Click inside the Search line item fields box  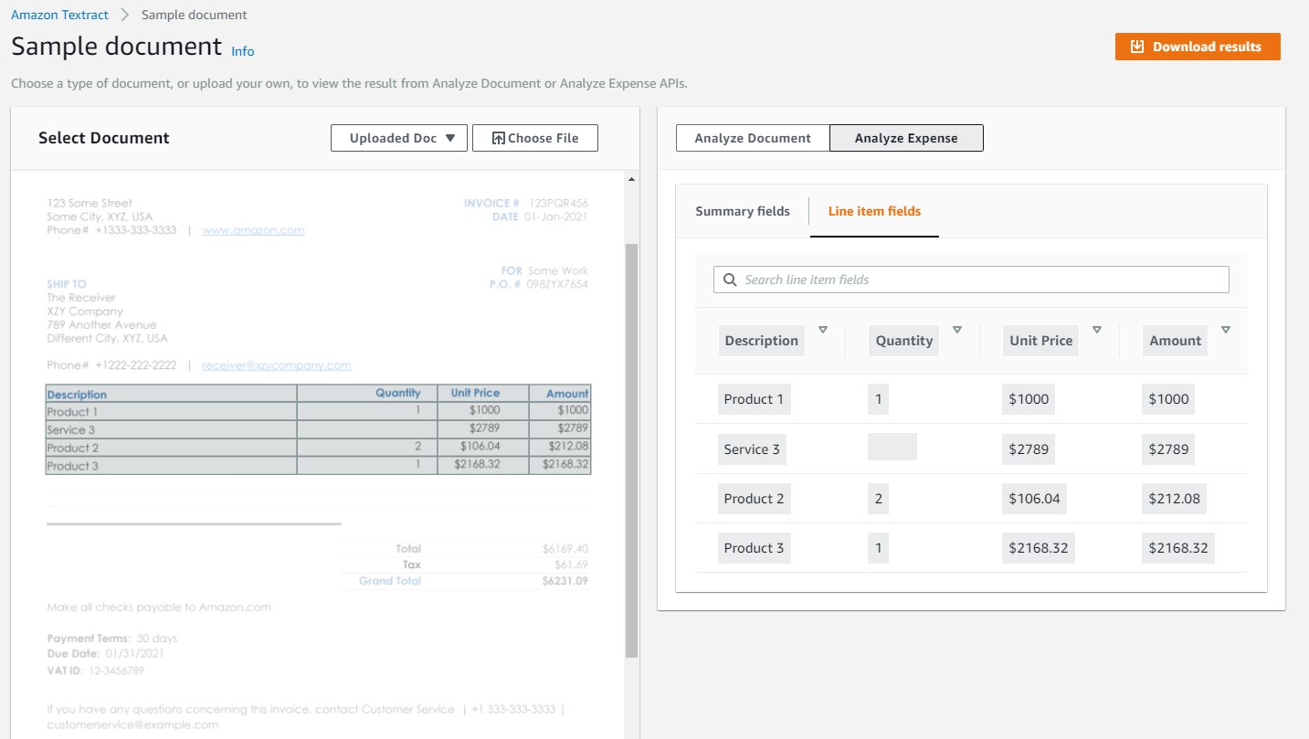click(971, 279)
